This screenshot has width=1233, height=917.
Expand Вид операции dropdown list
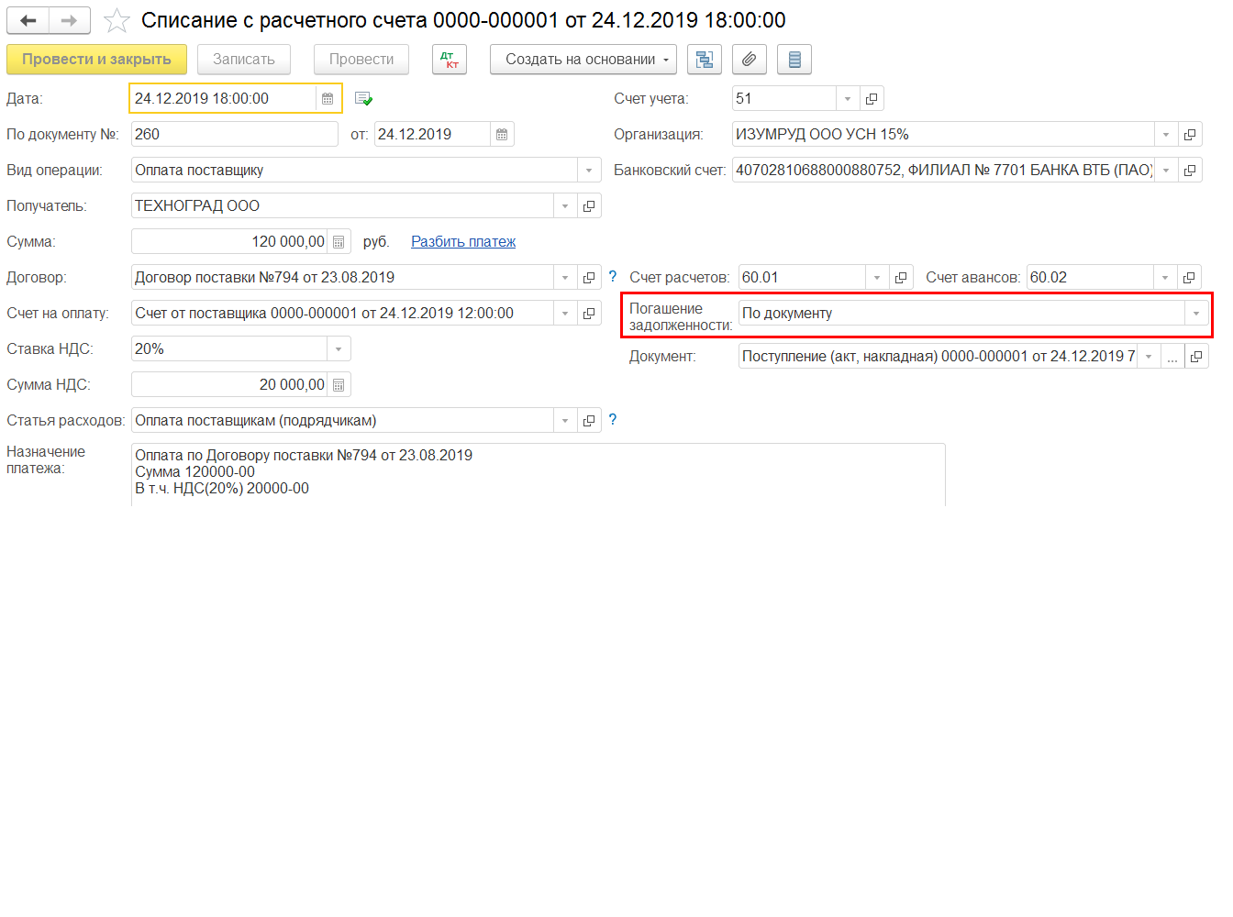click(589, 171)
